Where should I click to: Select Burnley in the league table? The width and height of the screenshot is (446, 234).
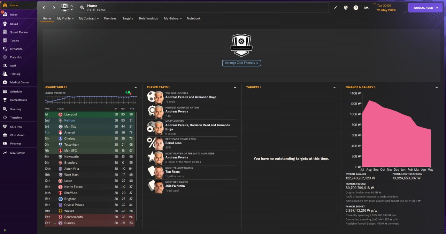[90, 223]
